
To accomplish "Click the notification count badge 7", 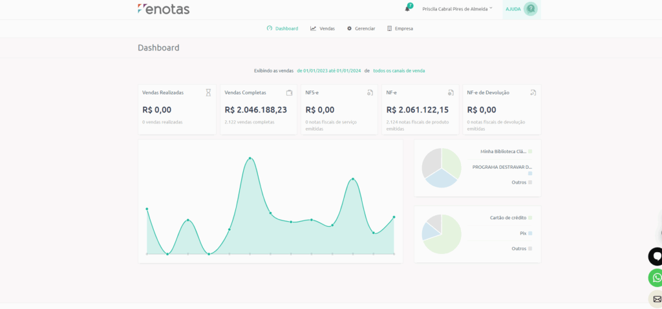I will 411,5.
